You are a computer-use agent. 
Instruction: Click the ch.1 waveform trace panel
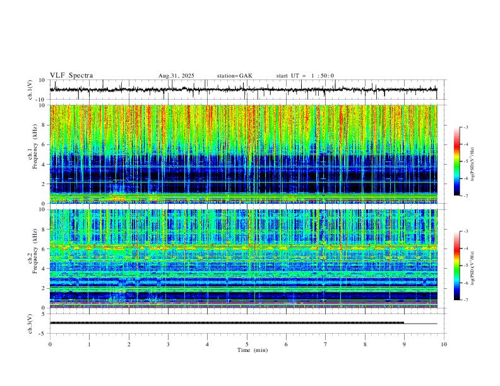point(247,90)
